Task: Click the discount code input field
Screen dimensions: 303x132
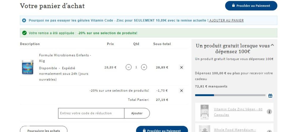Action: click(x=91, y=113)
